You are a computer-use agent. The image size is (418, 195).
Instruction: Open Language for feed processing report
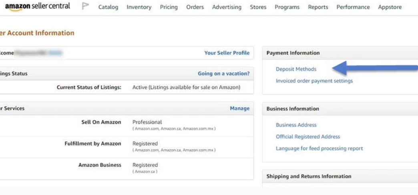coord(319,148)
